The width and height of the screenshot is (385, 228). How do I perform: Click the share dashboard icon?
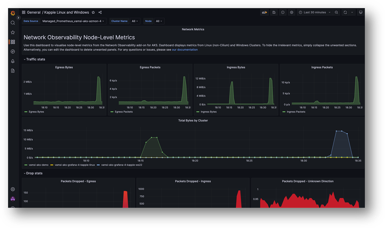coord(100,12)
